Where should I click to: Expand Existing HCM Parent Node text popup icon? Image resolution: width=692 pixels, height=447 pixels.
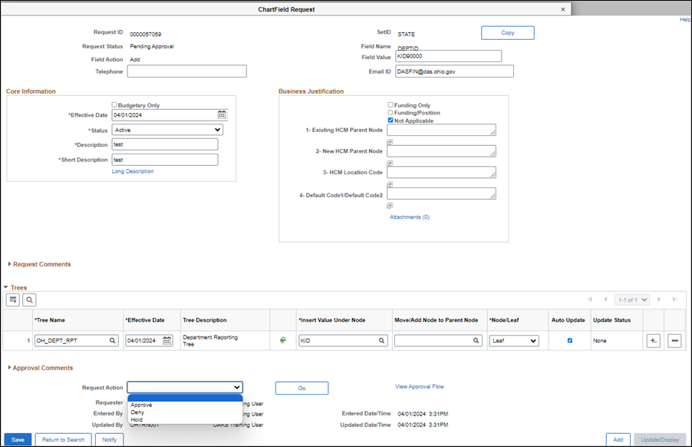coord(390,142)
